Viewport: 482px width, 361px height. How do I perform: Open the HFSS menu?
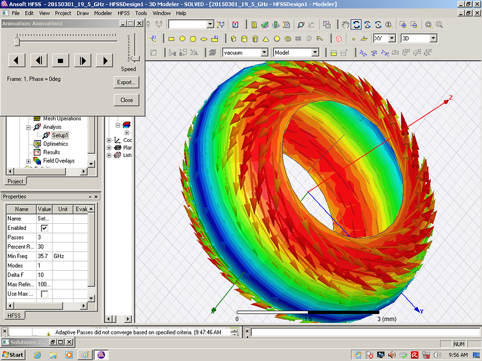(123, 13)
